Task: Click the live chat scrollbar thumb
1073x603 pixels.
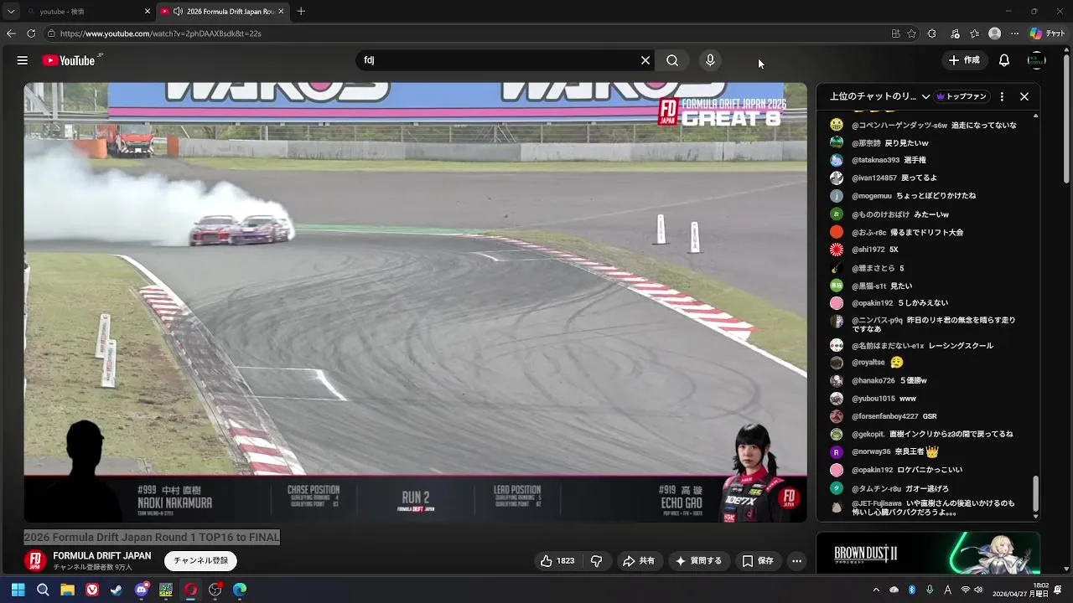Action: point(1035,494)
